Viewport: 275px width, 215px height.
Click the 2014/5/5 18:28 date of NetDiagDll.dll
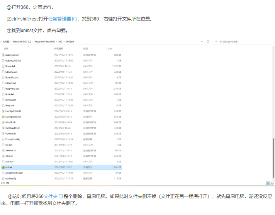63,128
